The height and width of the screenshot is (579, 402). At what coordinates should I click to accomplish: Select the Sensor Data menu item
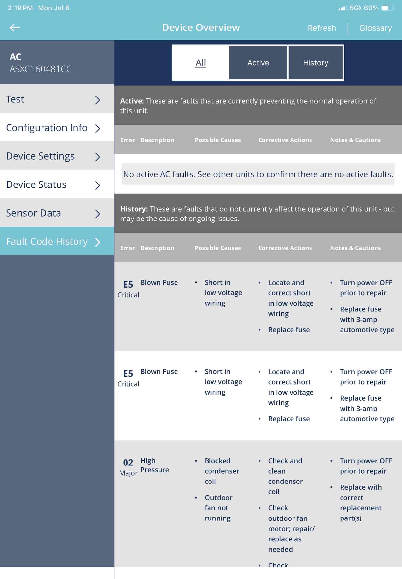(x=57, y=213)
